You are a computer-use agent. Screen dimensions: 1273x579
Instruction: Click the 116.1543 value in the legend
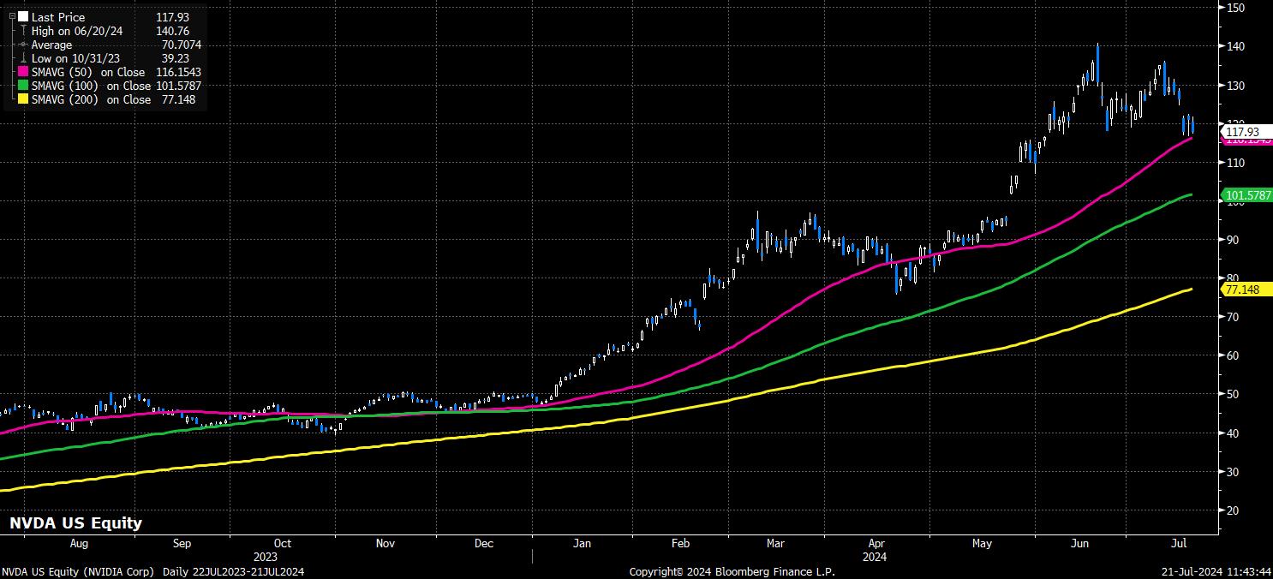[x=178, y=72]
